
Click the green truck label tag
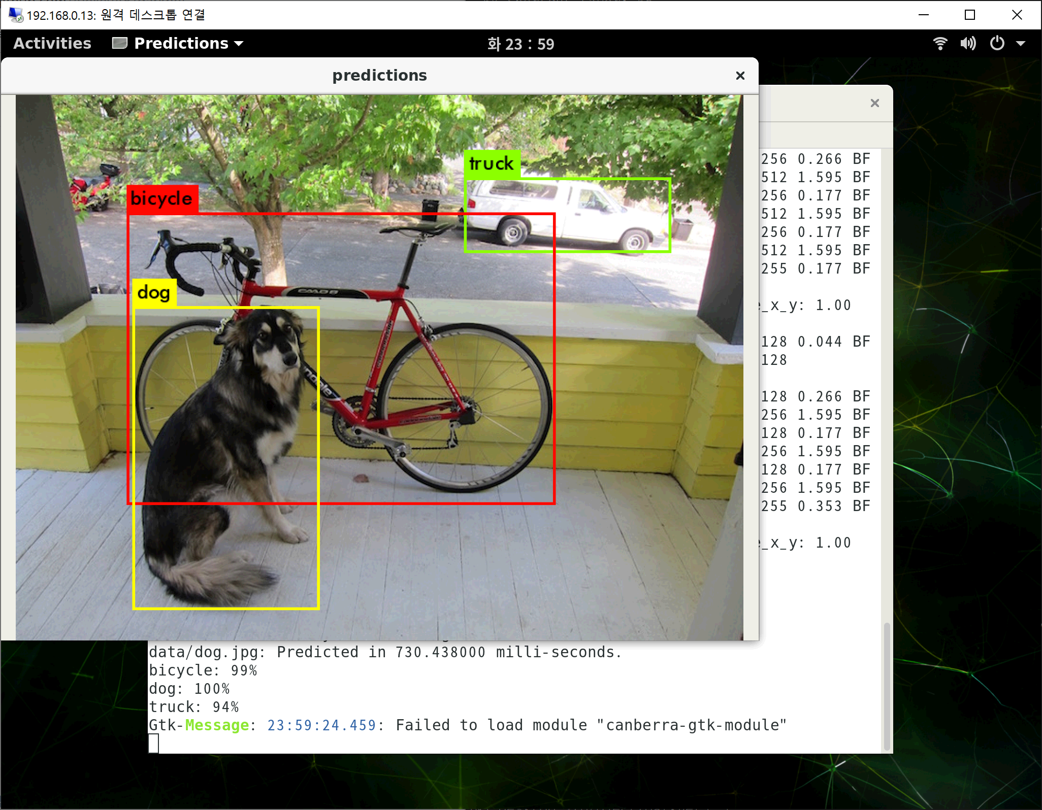pos(492,164)
